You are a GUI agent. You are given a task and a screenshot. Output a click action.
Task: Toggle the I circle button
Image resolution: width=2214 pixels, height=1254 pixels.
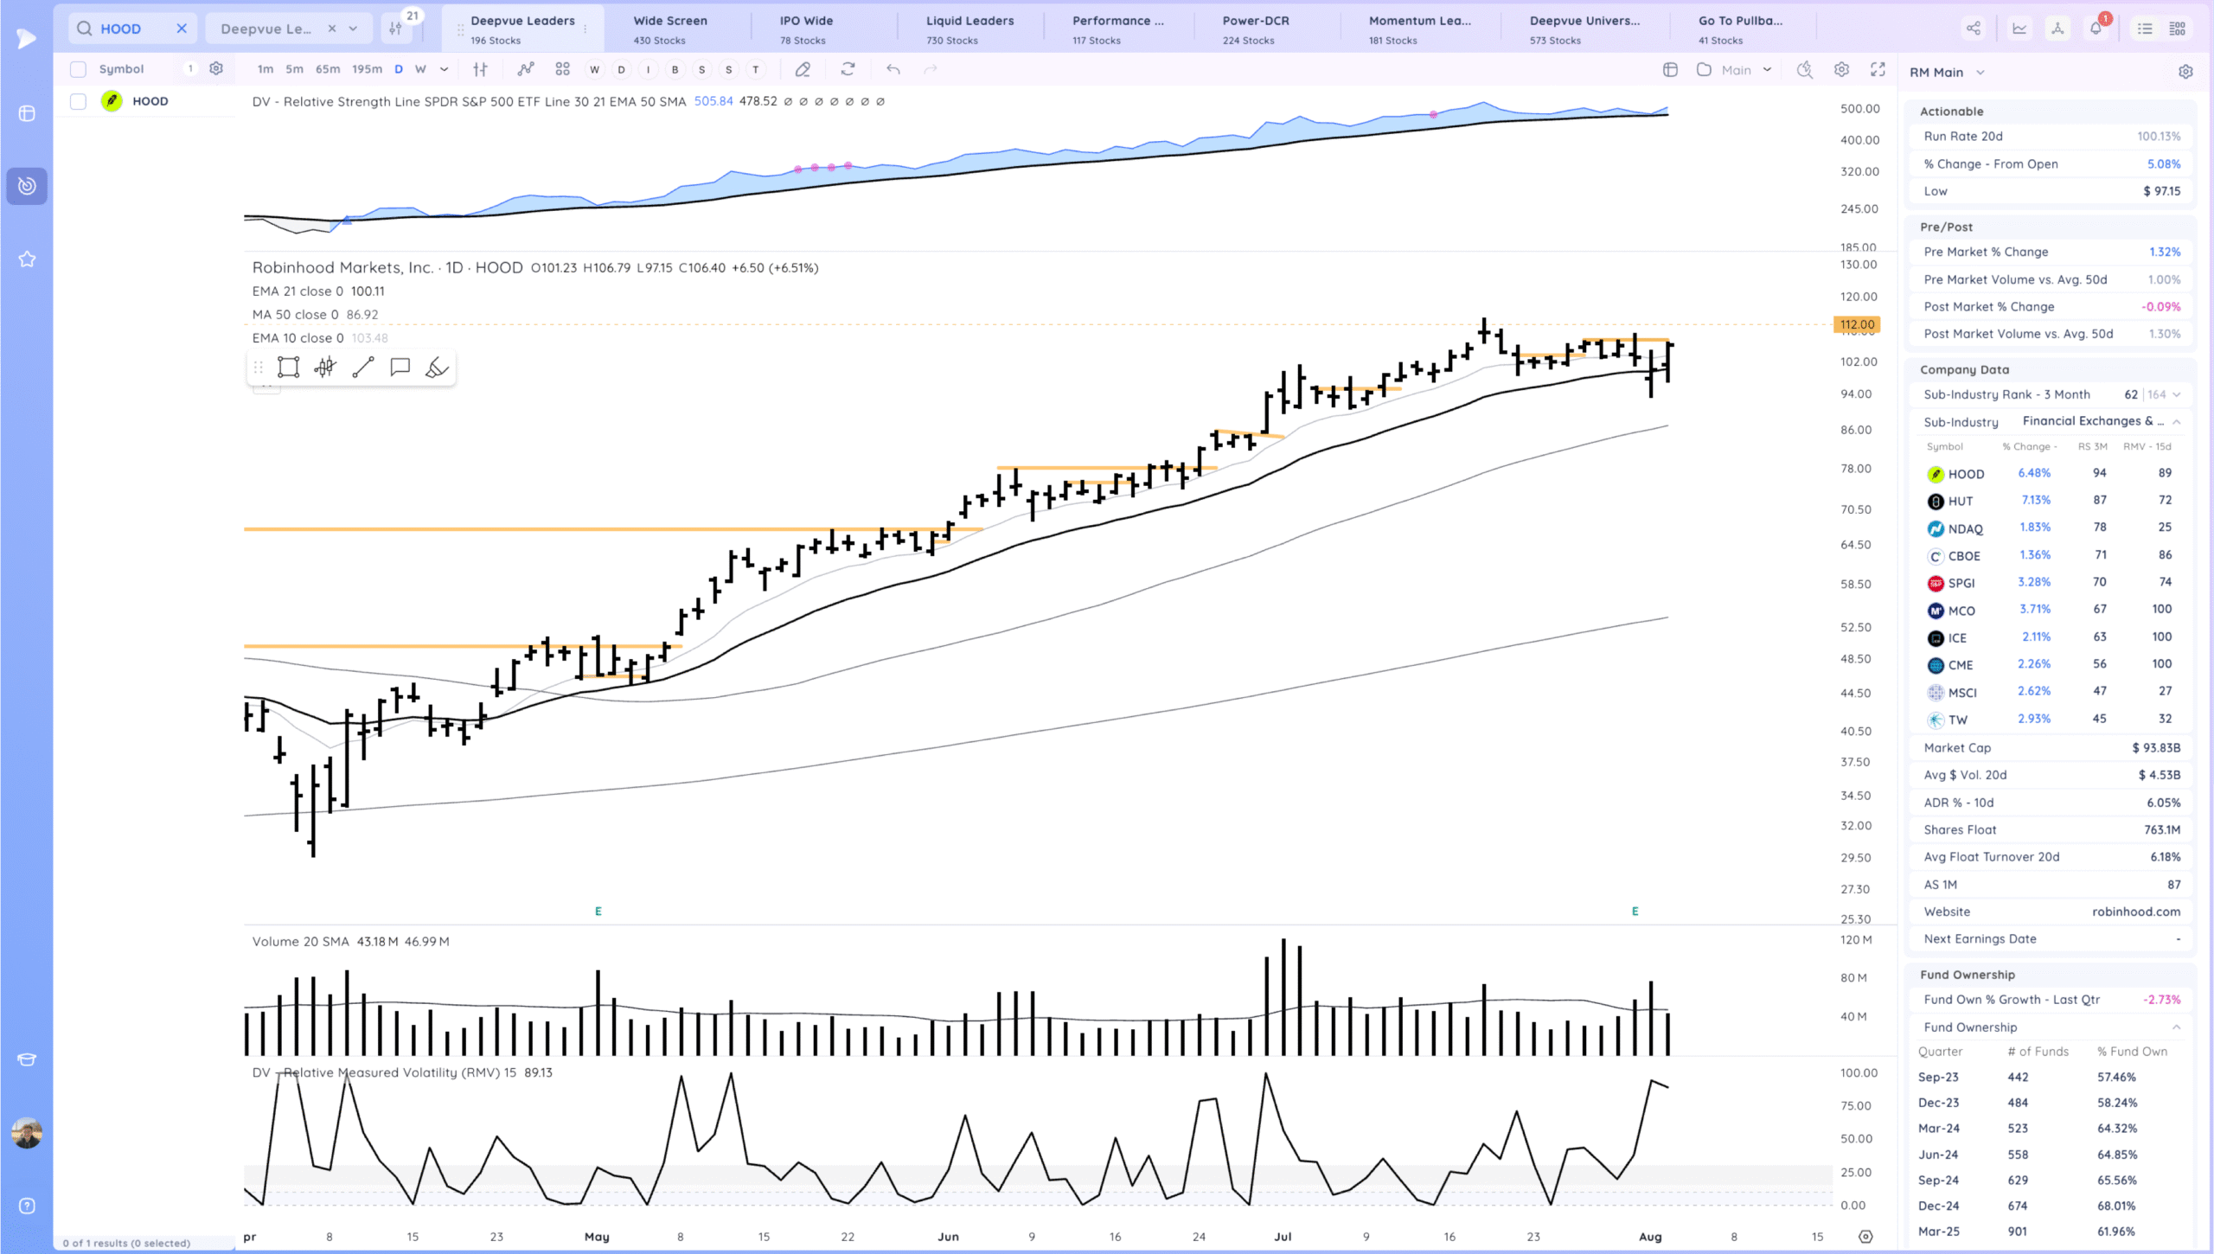click(x=648, y=69)
